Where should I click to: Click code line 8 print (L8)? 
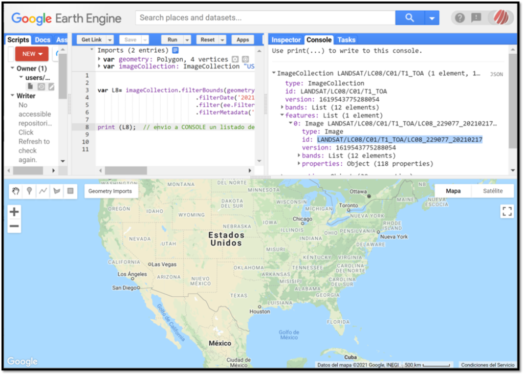point(176,127)
